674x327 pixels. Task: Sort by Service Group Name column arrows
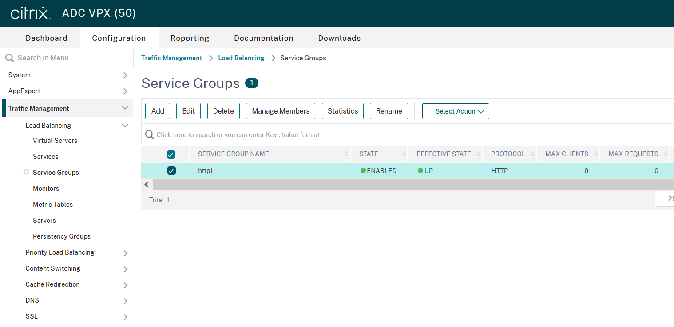point(346,154)
